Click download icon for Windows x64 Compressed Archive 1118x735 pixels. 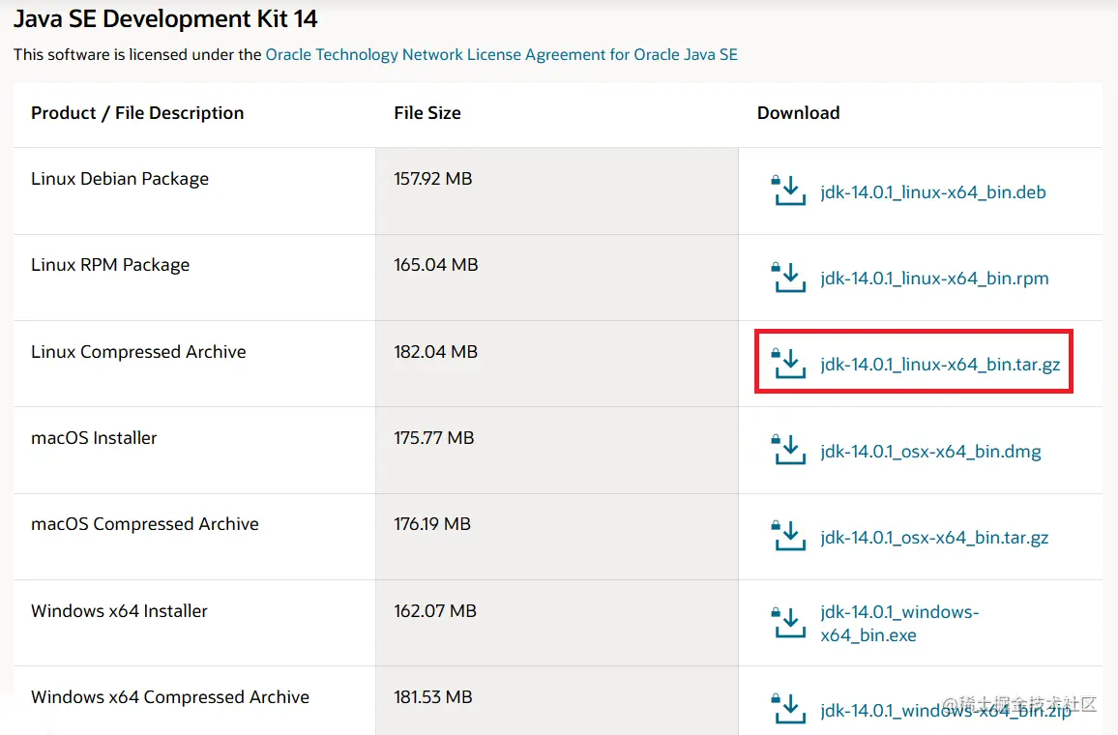tap(788, 709)
